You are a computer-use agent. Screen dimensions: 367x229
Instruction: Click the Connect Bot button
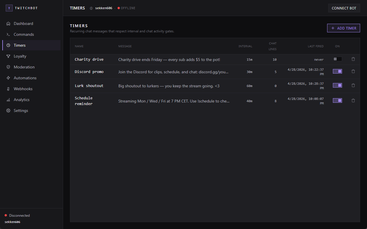coord(344,8)
